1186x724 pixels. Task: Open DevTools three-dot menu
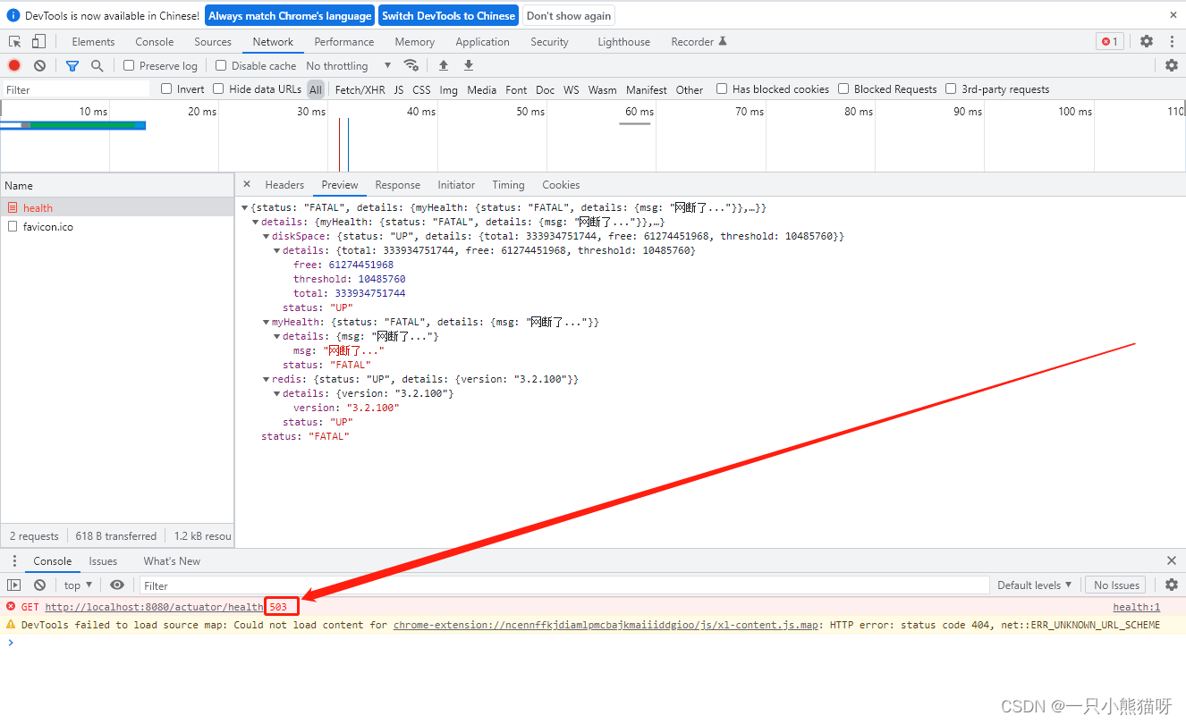[x=1172, y=41]
